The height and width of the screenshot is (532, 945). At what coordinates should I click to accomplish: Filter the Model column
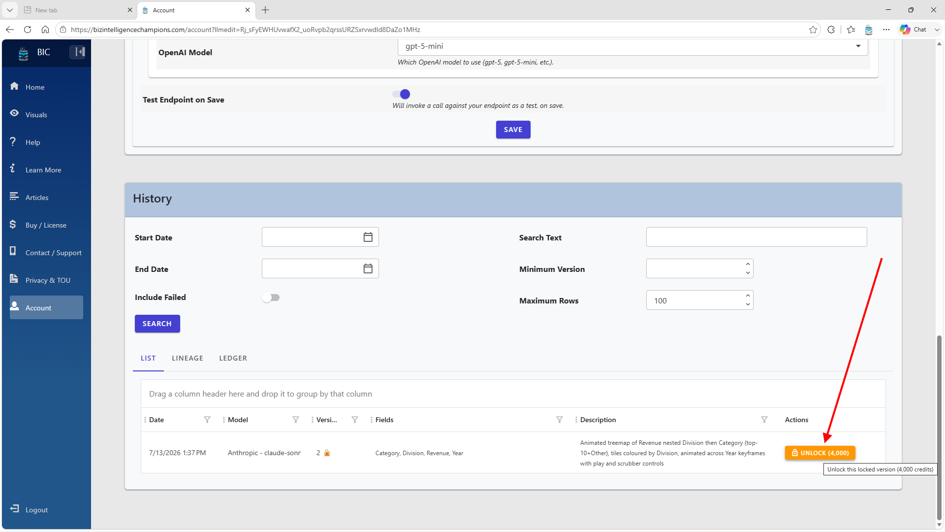click(x=296, y=420)
